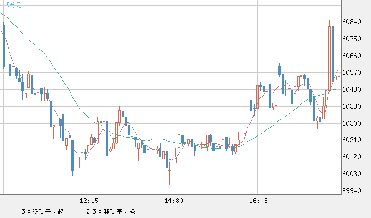Click the 16:45 time axis label

(x=258, y=201)
